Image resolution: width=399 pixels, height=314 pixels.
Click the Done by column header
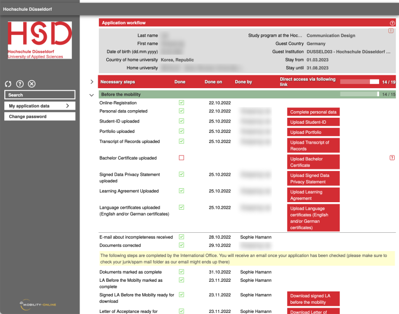coord(243,82)
